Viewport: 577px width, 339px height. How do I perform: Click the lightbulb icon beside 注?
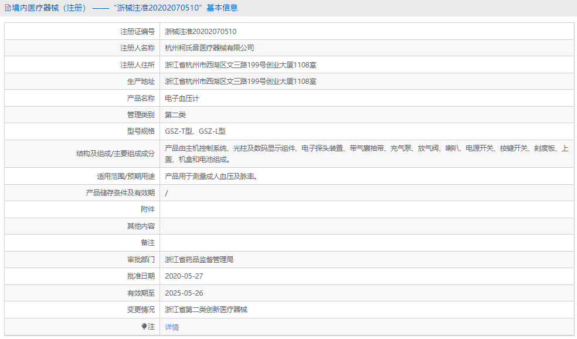[x=144, y=326]
